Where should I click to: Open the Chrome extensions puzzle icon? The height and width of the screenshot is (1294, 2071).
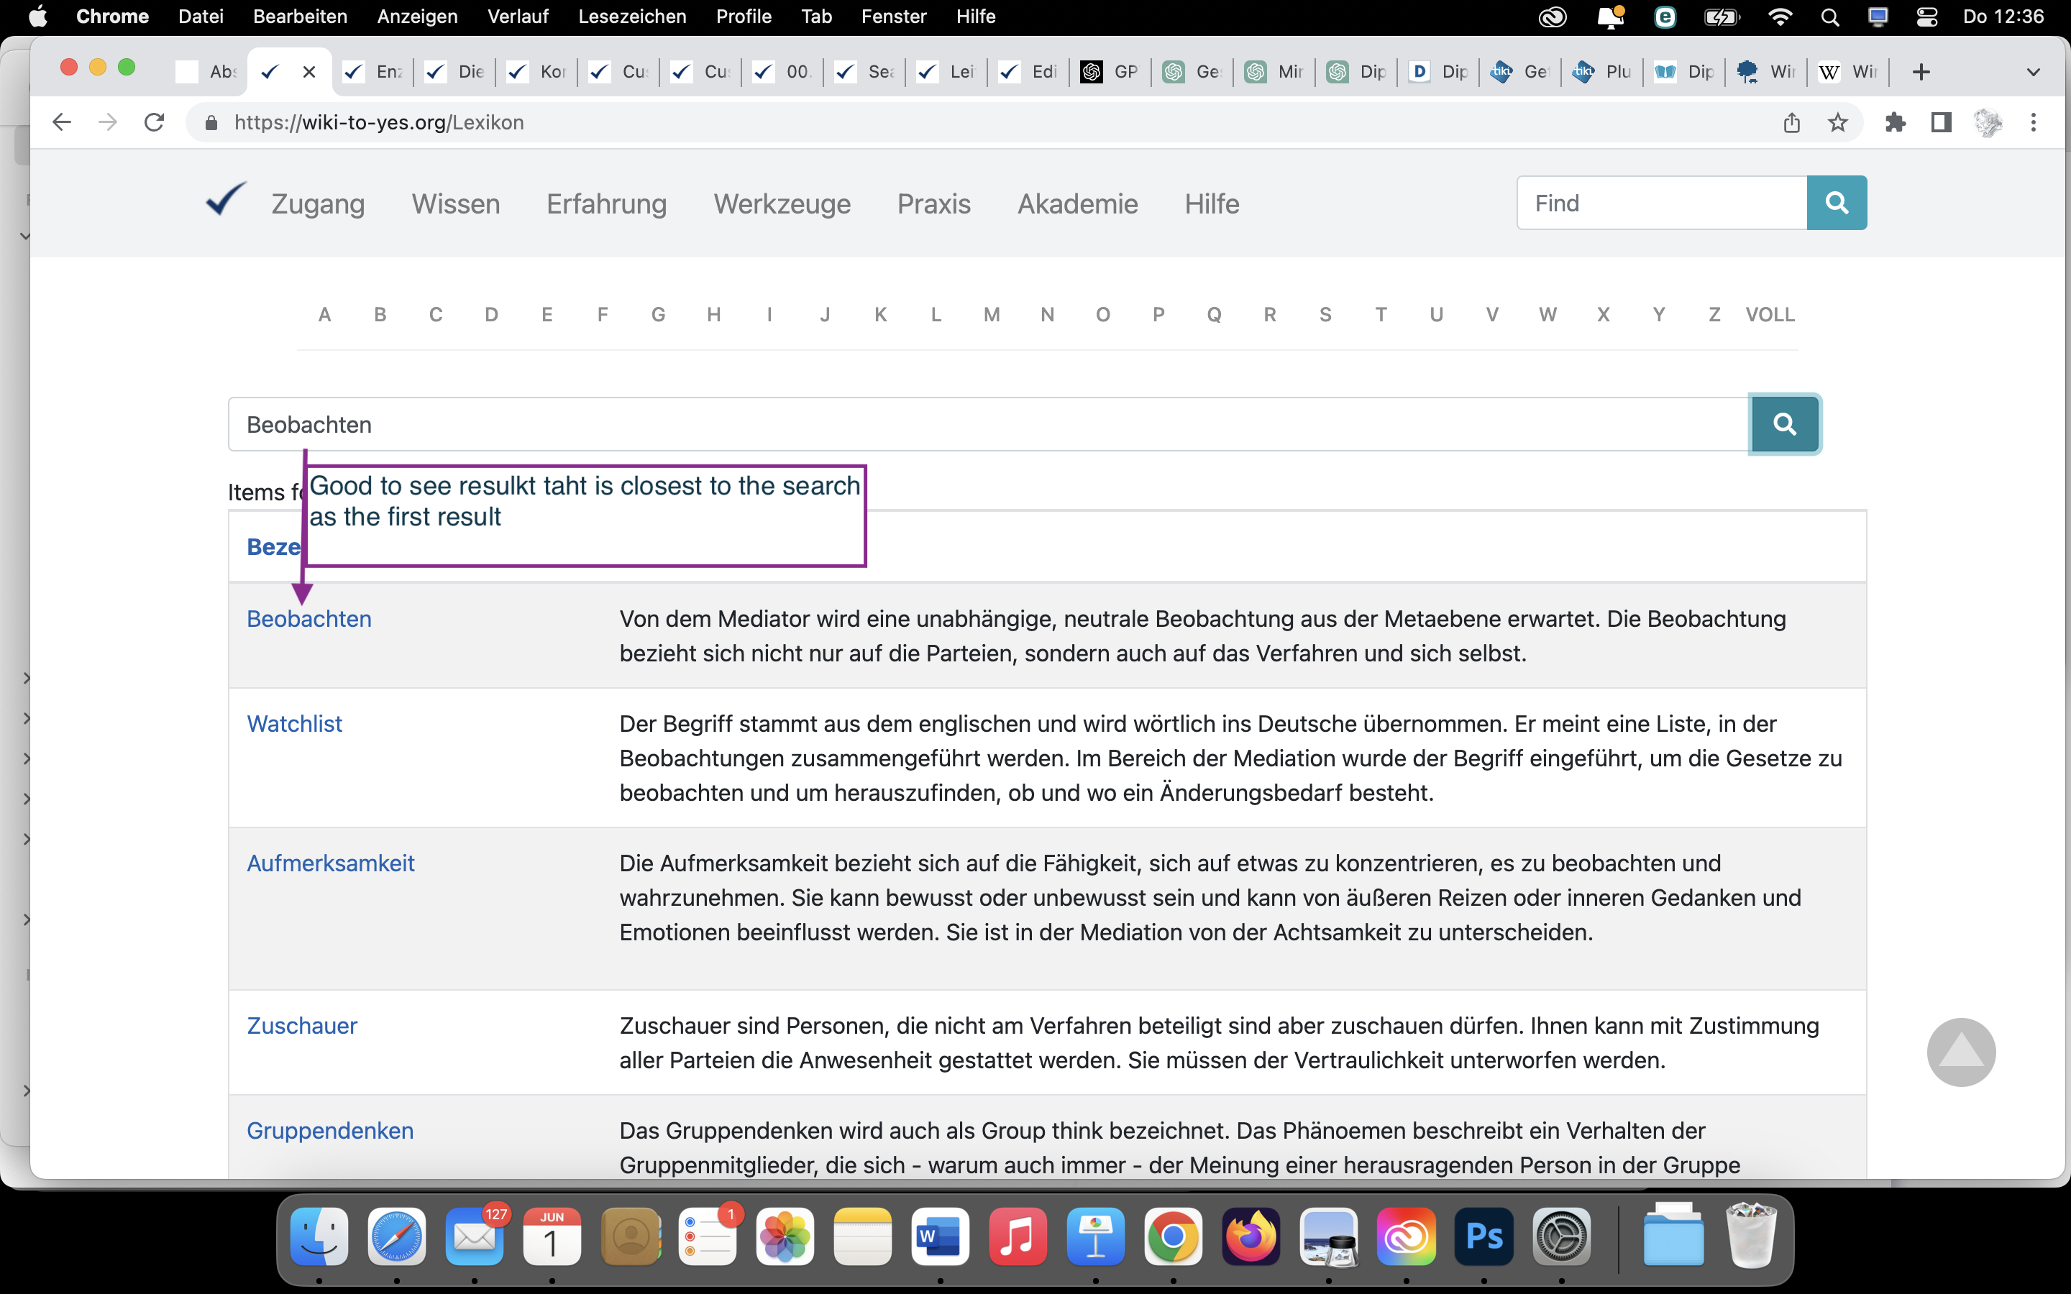1895,122
